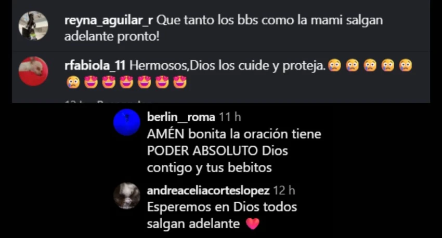Open rfabiola_11's red profile picture
This screenshot has height=238, width=442.
click(x=33, y=72)
